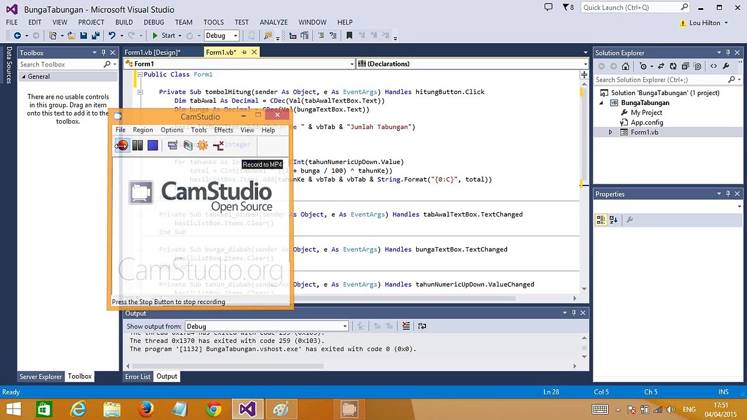Click the Navigate Backward arrow in Visual Studio toolbar

coord(18,36)
